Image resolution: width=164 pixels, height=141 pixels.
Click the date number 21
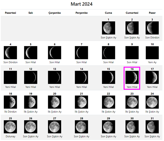coord(81,93)
